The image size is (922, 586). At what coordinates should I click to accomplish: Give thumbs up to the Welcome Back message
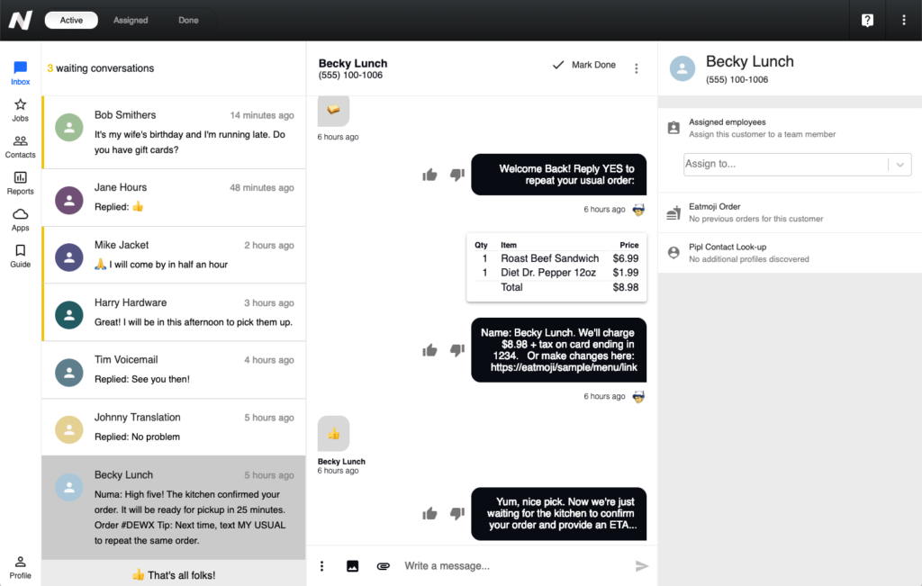pos(429,175)
